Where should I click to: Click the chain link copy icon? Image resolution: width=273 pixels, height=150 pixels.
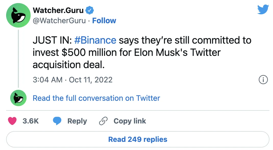pos(103,121)
